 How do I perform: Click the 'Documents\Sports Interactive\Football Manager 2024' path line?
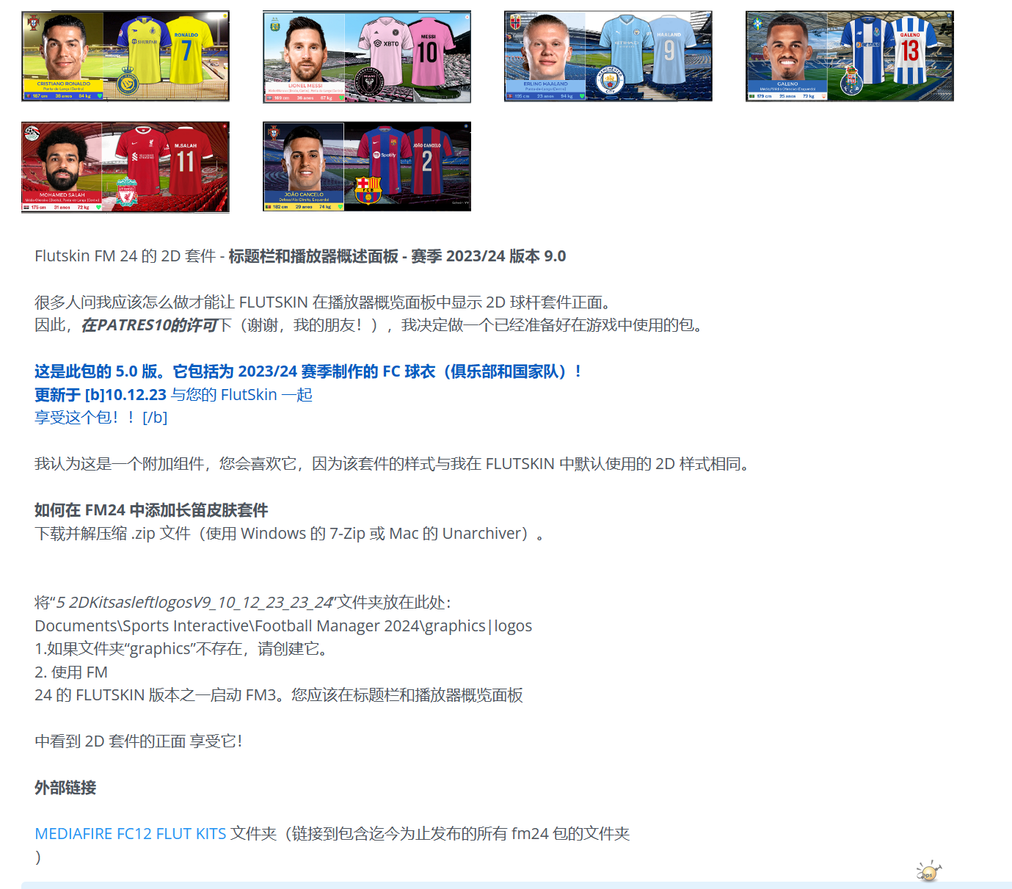pos(283,626)
